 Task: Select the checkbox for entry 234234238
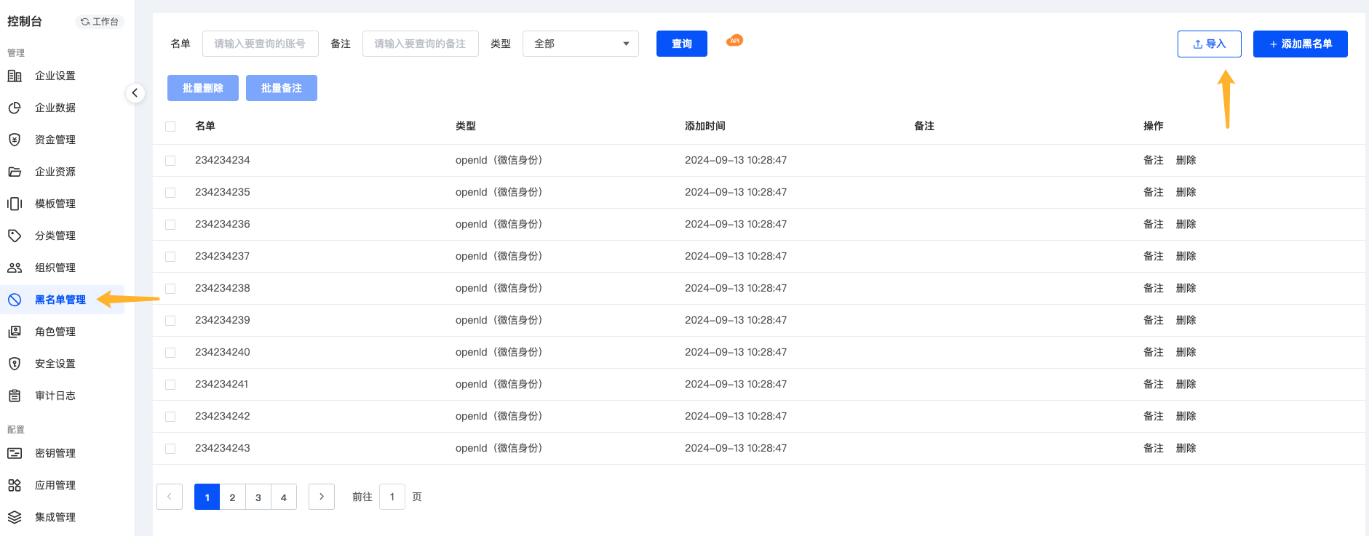click(x=170, y=289)
